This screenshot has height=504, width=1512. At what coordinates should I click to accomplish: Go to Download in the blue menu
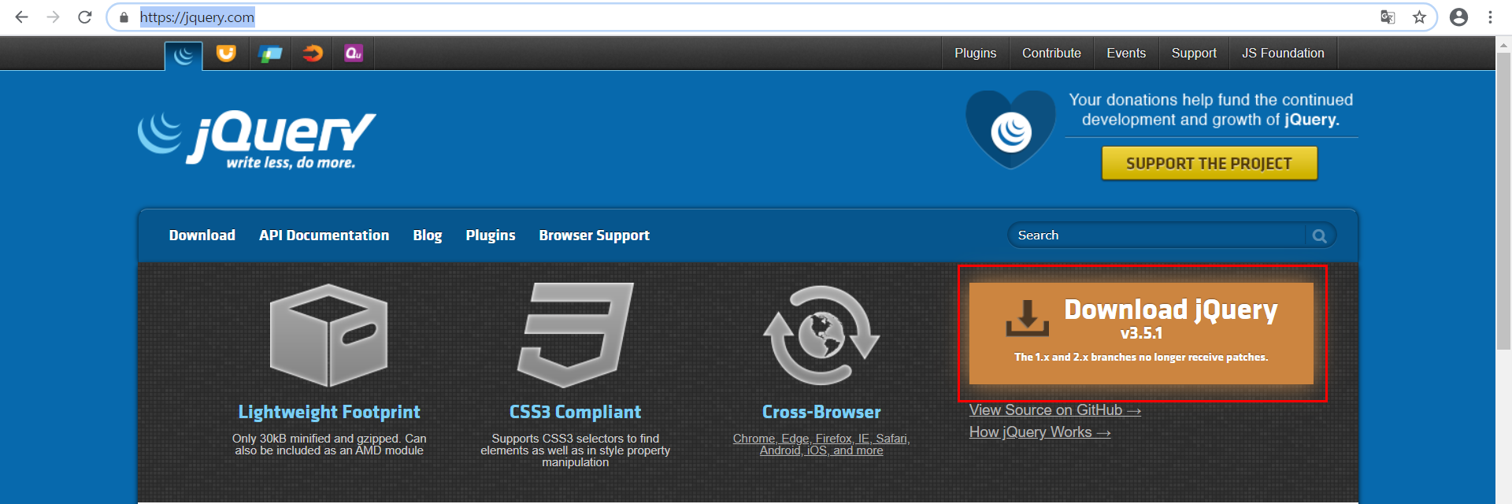(x=202, y=235)
